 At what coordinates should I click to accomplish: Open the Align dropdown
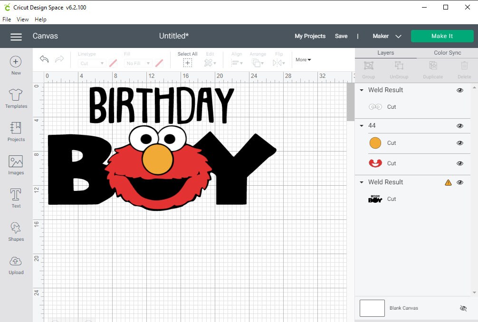[x=237, y=63]
